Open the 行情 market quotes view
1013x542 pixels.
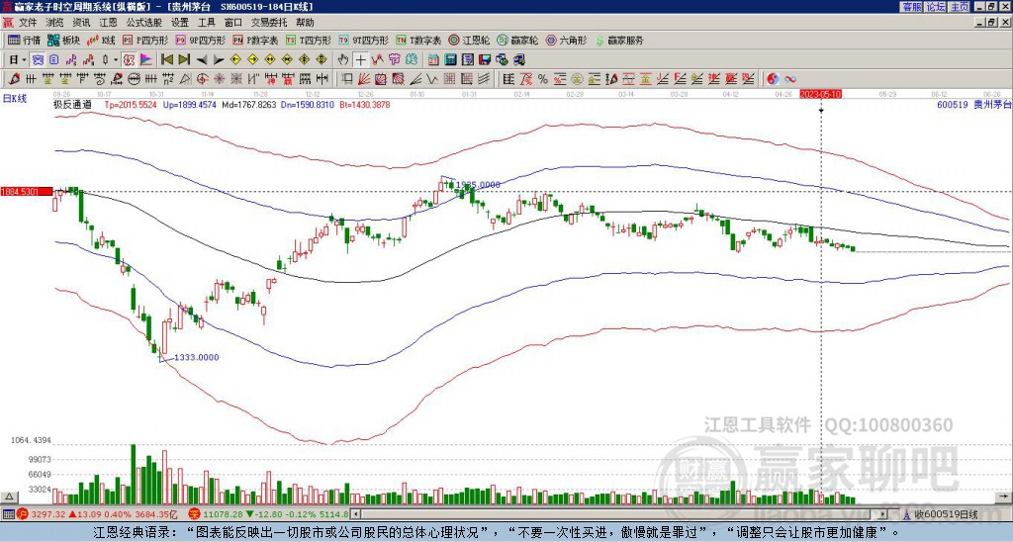click(25, 40)
